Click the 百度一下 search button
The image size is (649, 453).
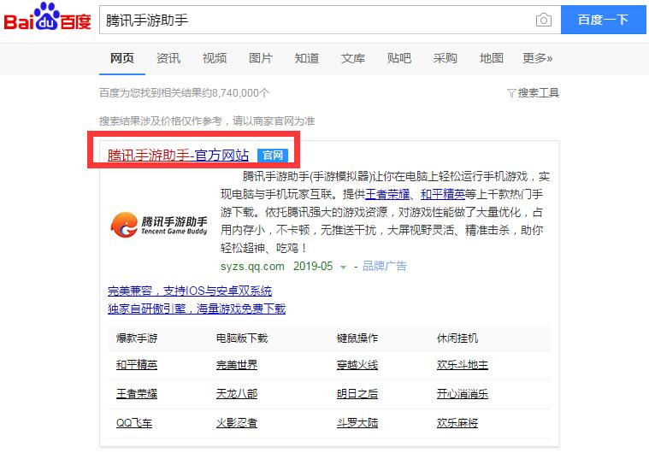(x=603, y=20)
